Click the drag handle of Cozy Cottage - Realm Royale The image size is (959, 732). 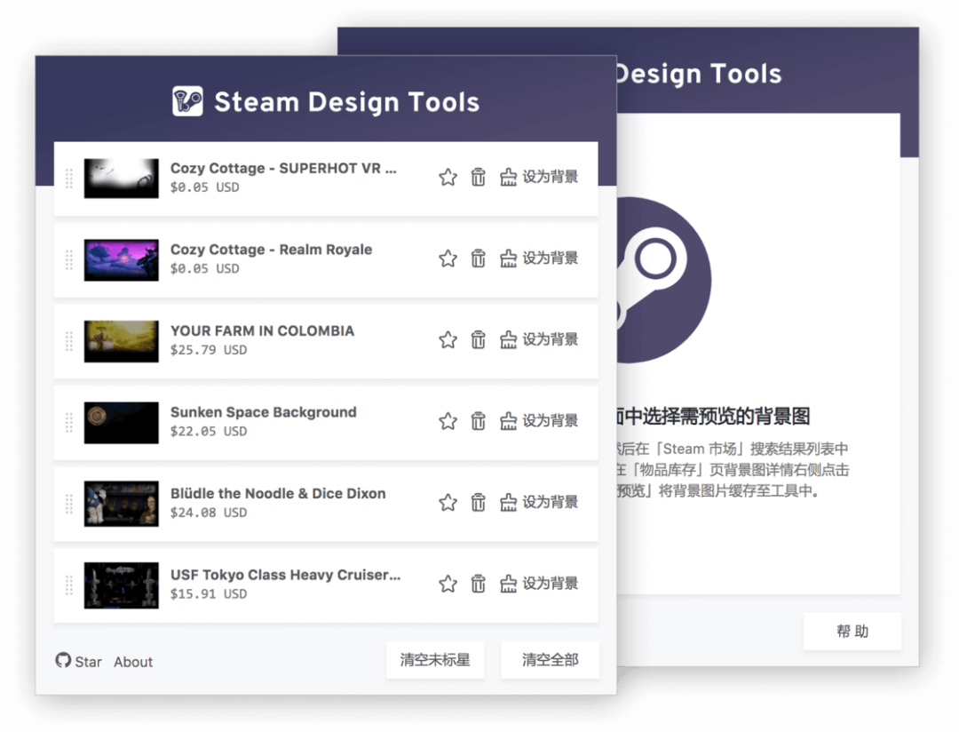click(x=69, y=259)
